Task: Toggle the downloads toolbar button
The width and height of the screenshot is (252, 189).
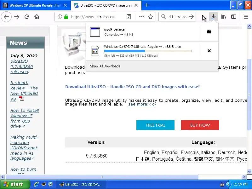Action: pos(214,17)
